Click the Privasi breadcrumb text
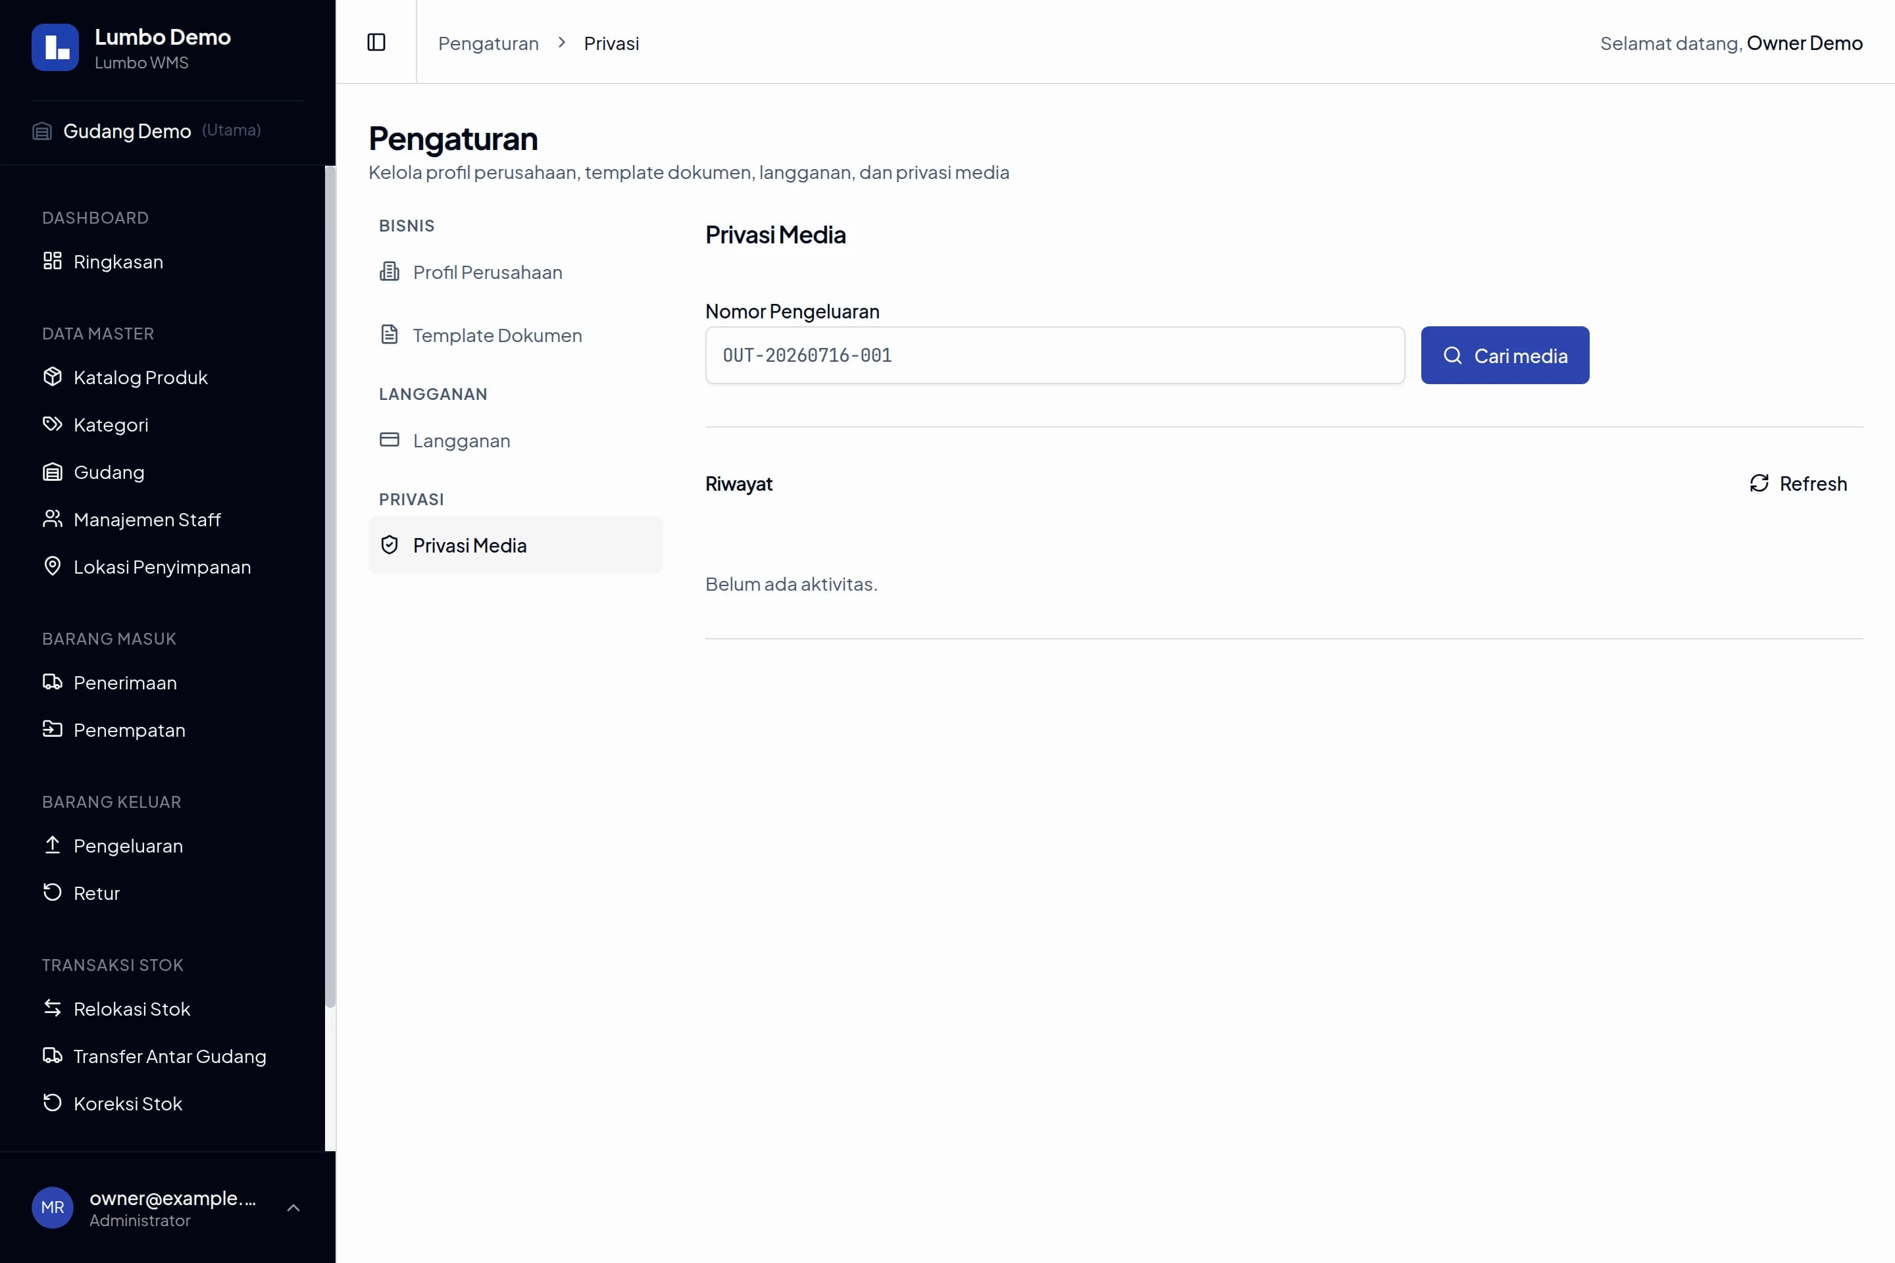Viewport: 1895px width, 1263px height. tap(611, 43)
